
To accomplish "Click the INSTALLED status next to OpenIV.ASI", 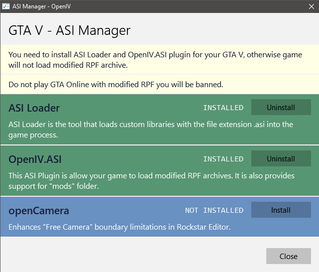I will point(223,159).
